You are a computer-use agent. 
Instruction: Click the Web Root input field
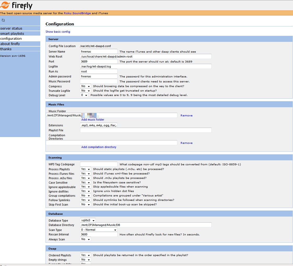coord(146,56)
